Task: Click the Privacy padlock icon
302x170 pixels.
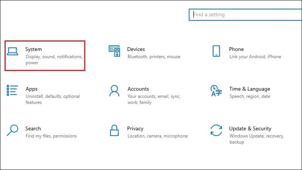Action: (x=114, y=130)
